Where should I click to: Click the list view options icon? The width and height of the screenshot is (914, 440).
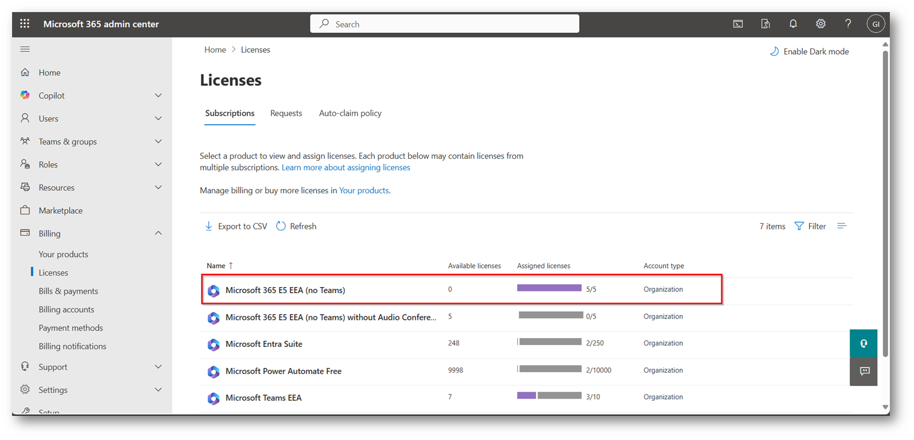pos(842,226)
